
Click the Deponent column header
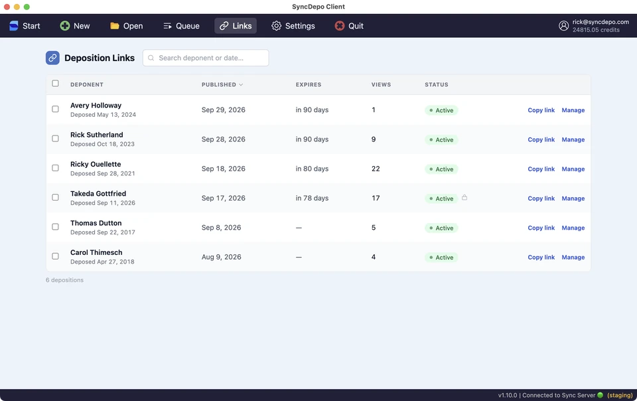[x=86, y=84]
